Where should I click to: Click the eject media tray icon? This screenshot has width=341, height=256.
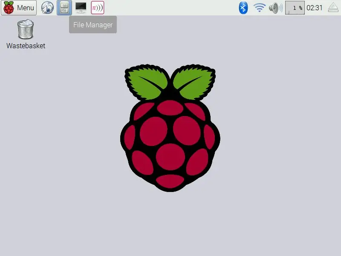333,8
